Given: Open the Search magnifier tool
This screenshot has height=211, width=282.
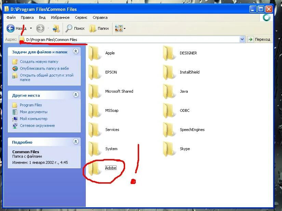Looking at the screenshot, I should 69,28.
